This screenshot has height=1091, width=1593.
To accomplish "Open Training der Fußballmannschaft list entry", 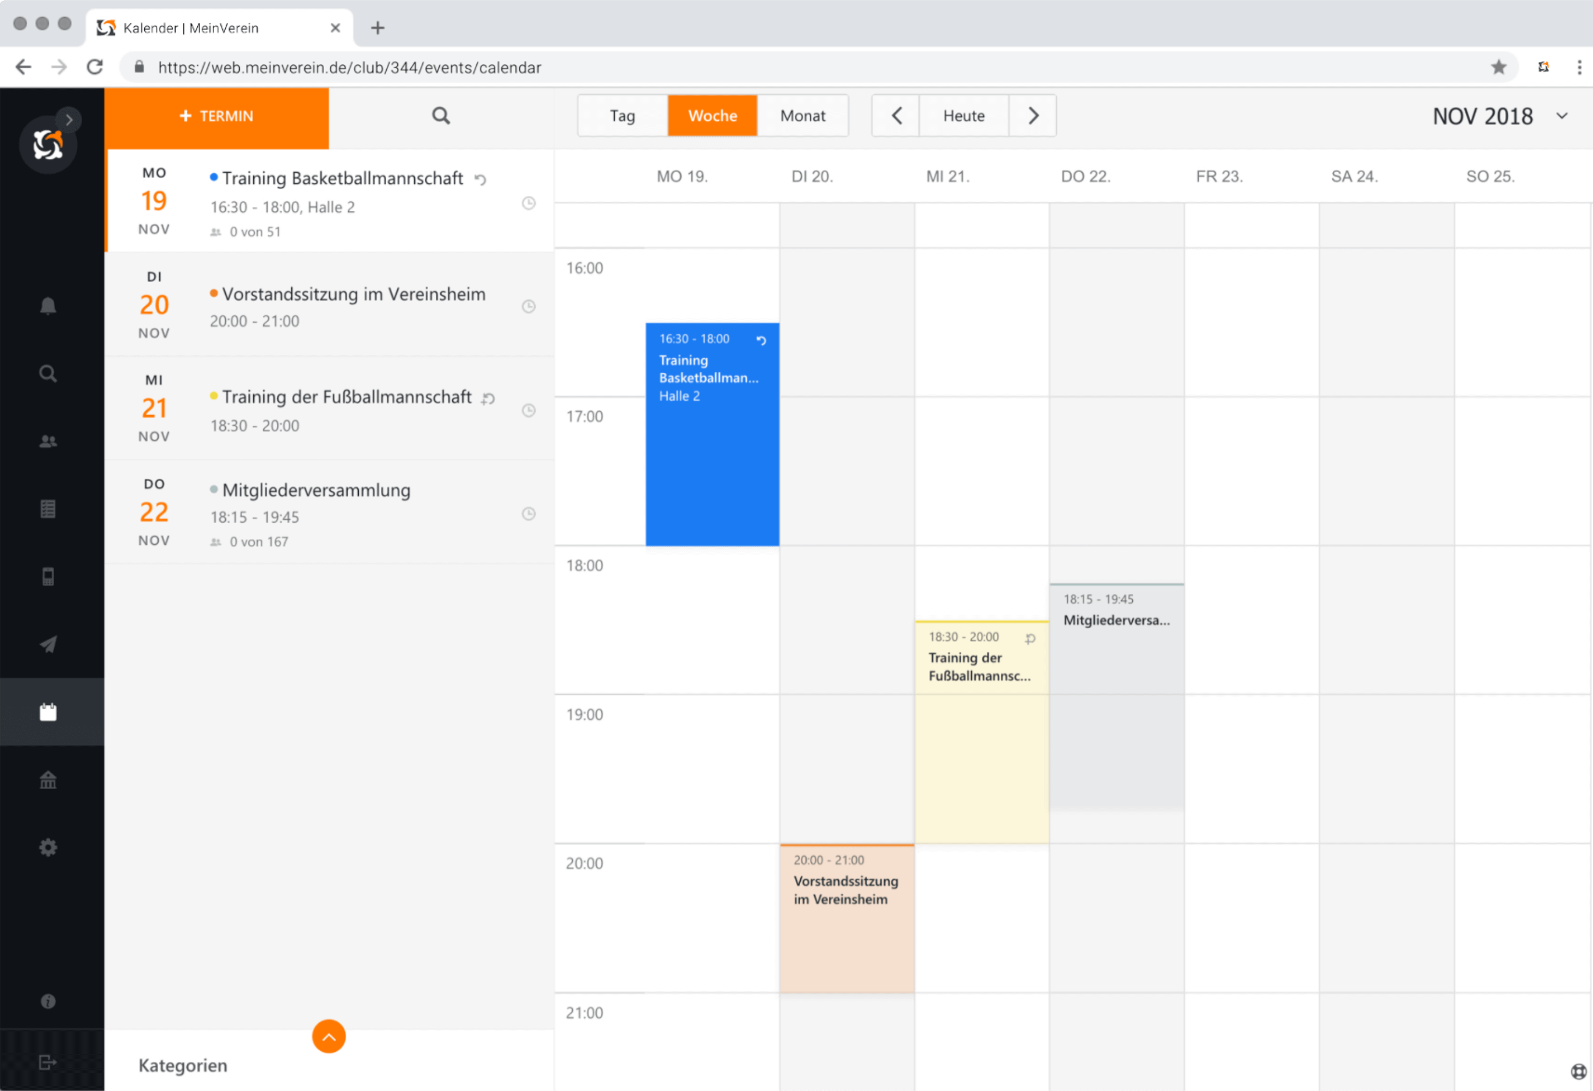I will (x=330, y=408).
